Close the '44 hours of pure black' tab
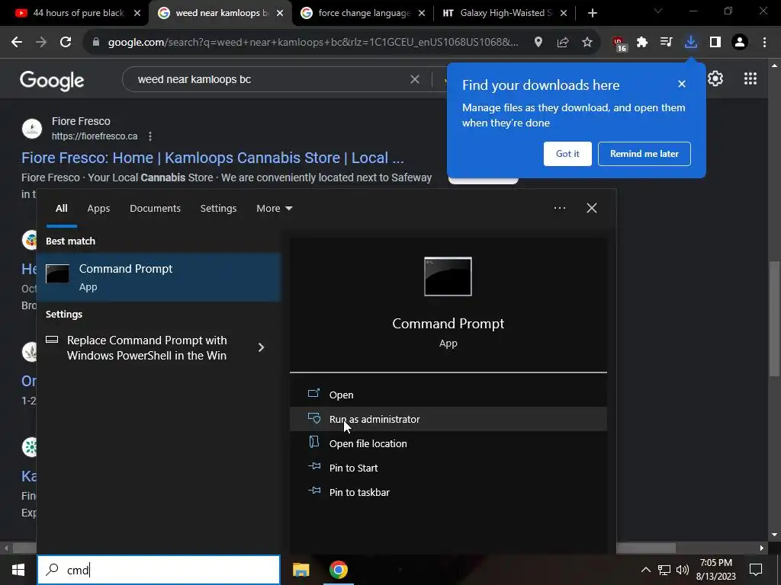 point(137,14)
